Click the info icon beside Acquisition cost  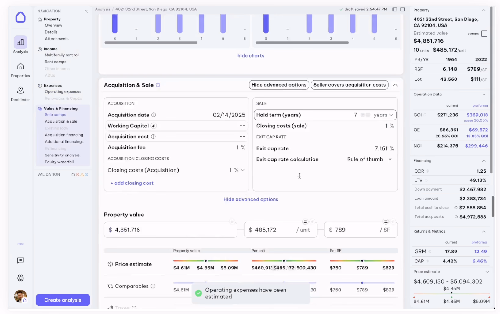pyautogui.click(x=154, y=137)
